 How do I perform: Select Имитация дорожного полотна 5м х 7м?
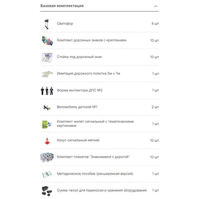[88, 73]
